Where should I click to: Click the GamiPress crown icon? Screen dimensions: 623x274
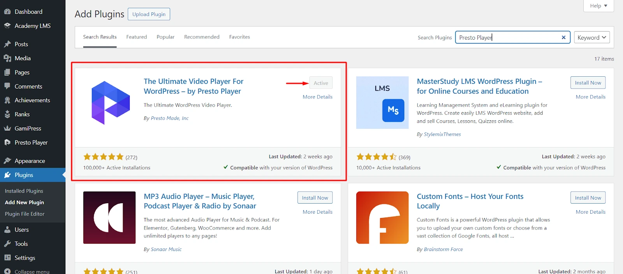tap(7, 128)
